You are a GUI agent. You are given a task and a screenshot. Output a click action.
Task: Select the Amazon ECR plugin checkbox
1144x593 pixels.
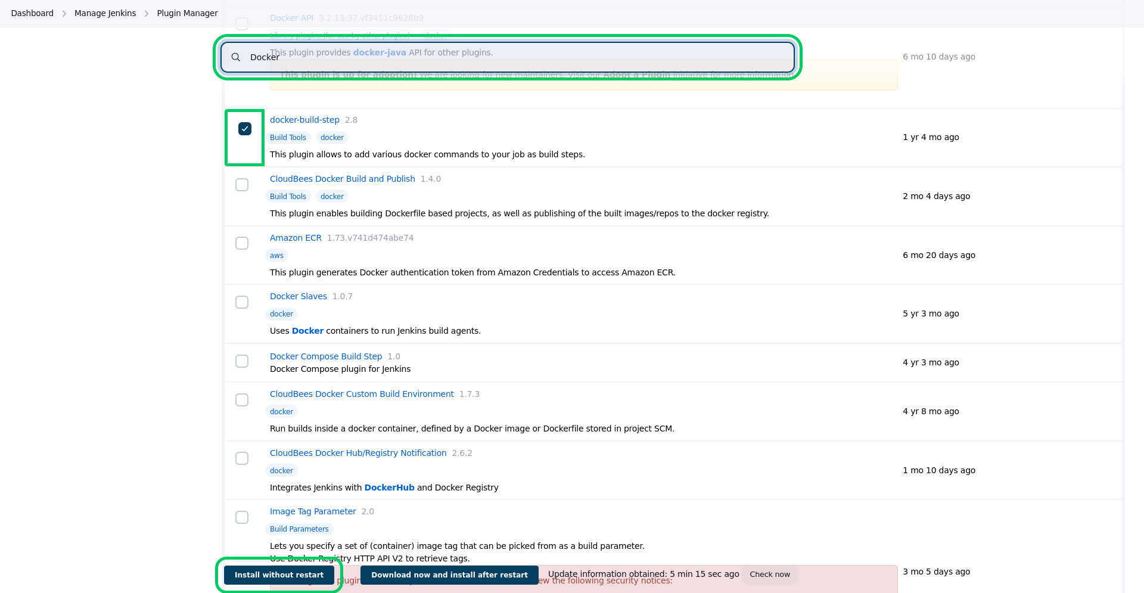(242, 243)
